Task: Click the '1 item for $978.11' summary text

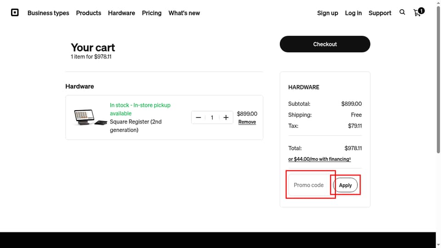Action: tap(91, 56)
